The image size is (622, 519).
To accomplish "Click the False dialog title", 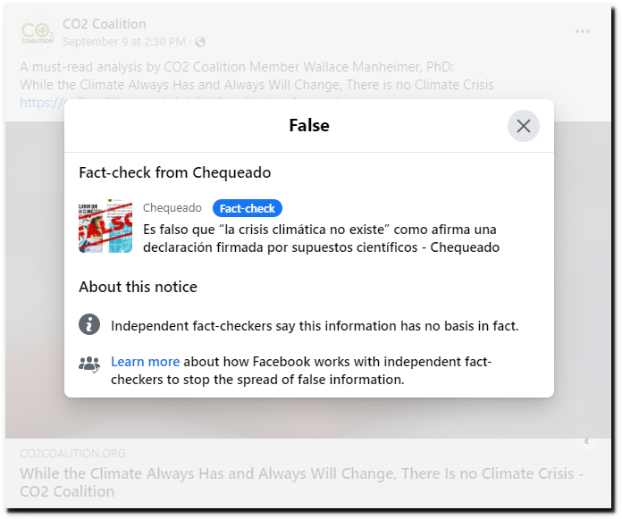I will click(x=309, y=125).
